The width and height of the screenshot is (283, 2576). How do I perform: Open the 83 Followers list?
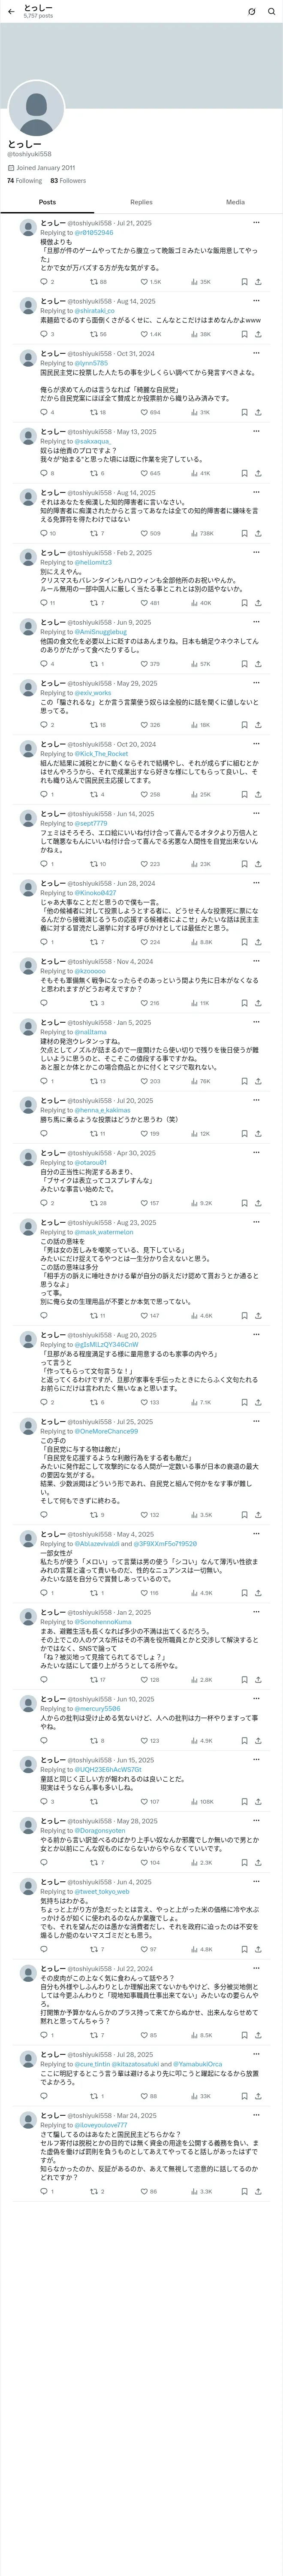(68, 181)
